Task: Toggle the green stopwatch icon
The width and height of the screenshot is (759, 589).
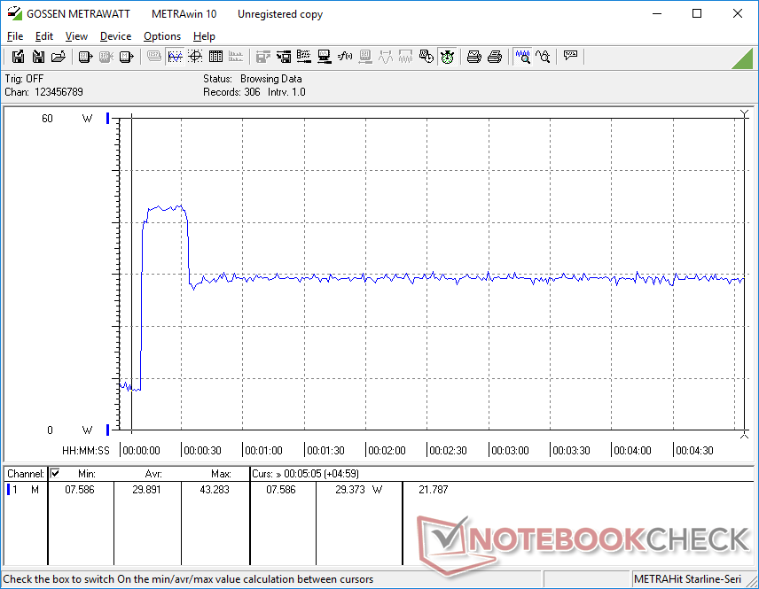Action: [x=447, y=57]
